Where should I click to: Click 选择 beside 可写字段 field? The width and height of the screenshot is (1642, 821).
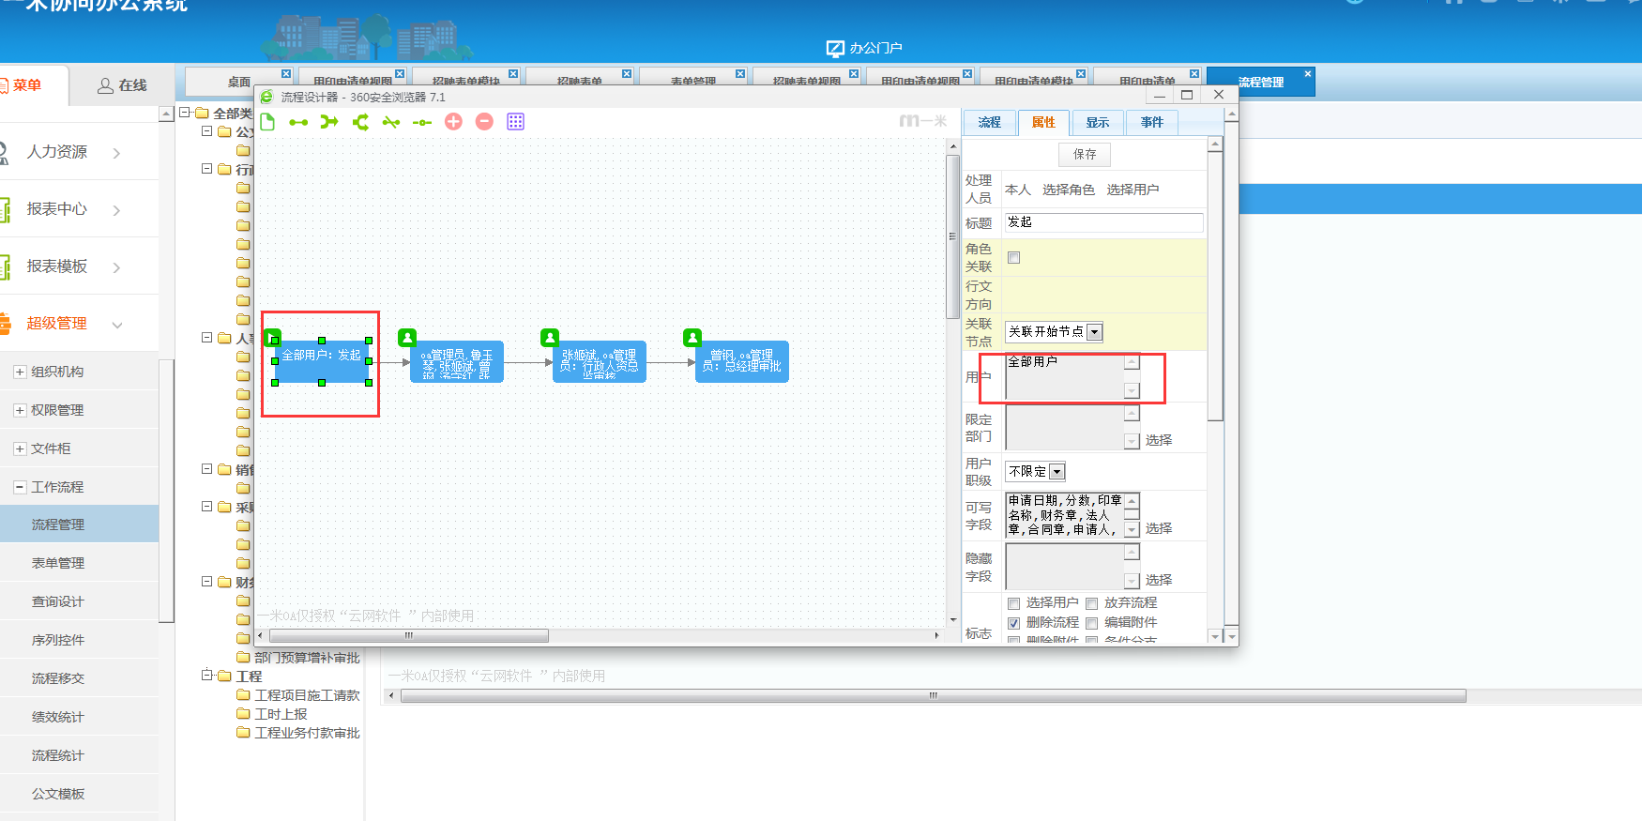click(1159, 528)
